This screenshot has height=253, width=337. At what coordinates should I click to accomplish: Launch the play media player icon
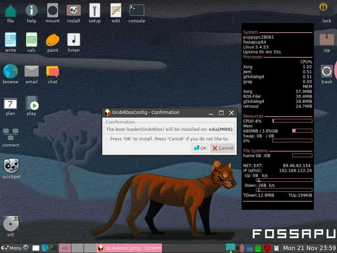tap(32, 103)
